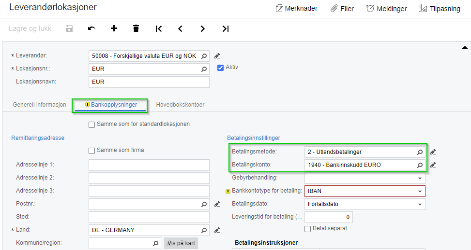Collapse the header section arrow
Image resolution: width=471 pixels, height=250 pixels.
[465, 48]
